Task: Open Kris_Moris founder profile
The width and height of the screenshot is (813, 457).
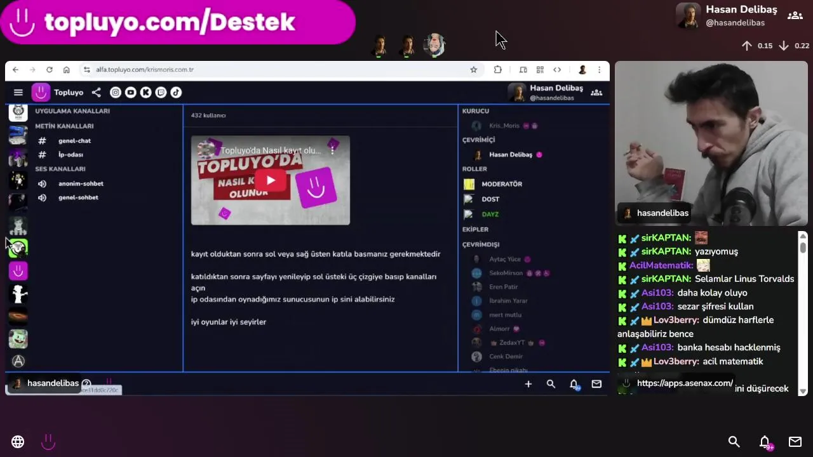Action: point(504,126)
